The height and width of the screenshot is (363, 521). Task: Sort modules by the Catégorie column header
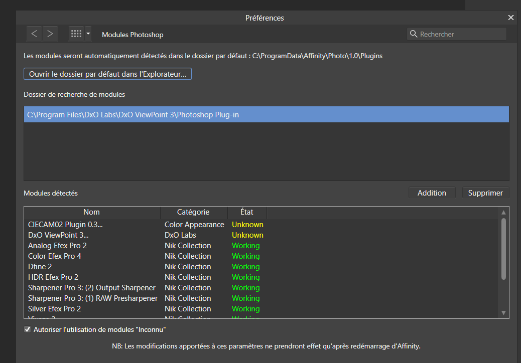tap(194, 212)
